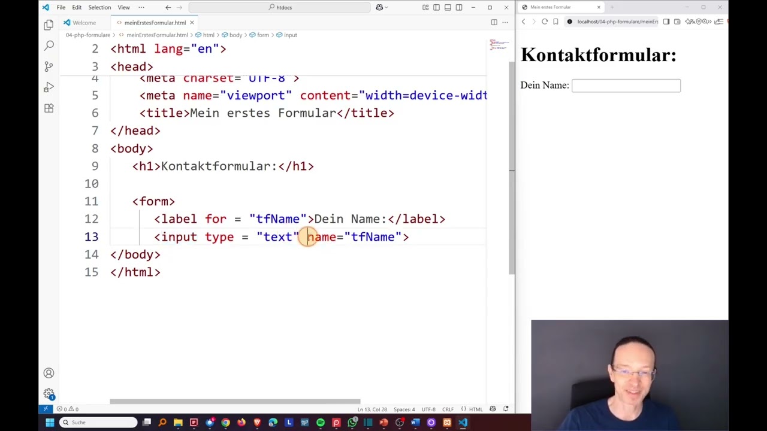Open the Copilot status icon in the status bar
Image resolution: width=767 pixels, height=431 pixels.
[x=493, y=409]
